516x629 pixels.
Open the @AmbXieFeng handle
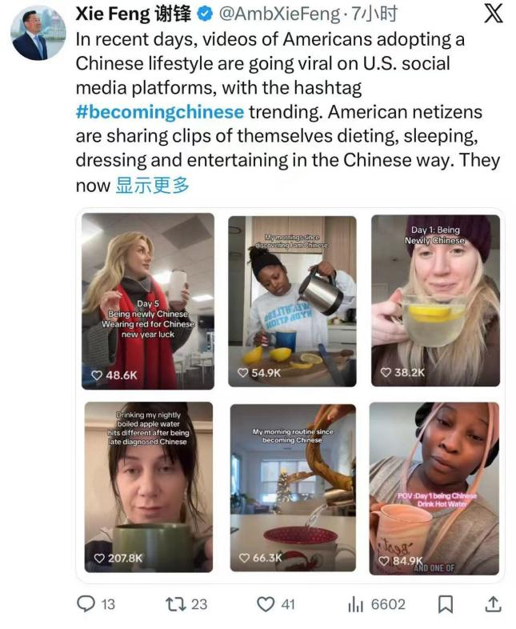pyautogui.click(x=279, y=14)
